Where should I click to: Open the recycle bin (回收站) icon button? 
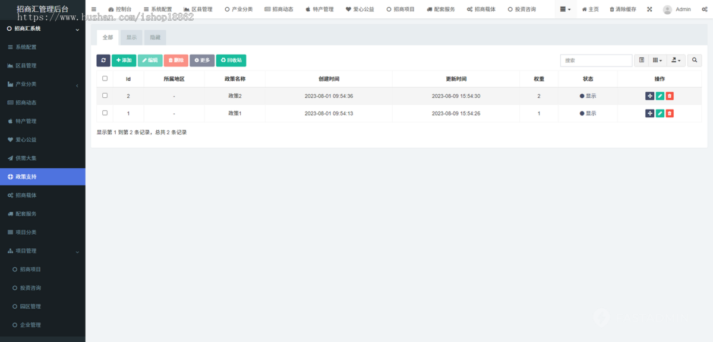(x=232, y=60)
